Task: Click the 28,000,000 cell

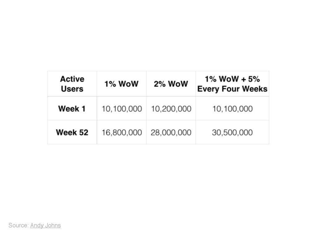Action: point(171,132)
